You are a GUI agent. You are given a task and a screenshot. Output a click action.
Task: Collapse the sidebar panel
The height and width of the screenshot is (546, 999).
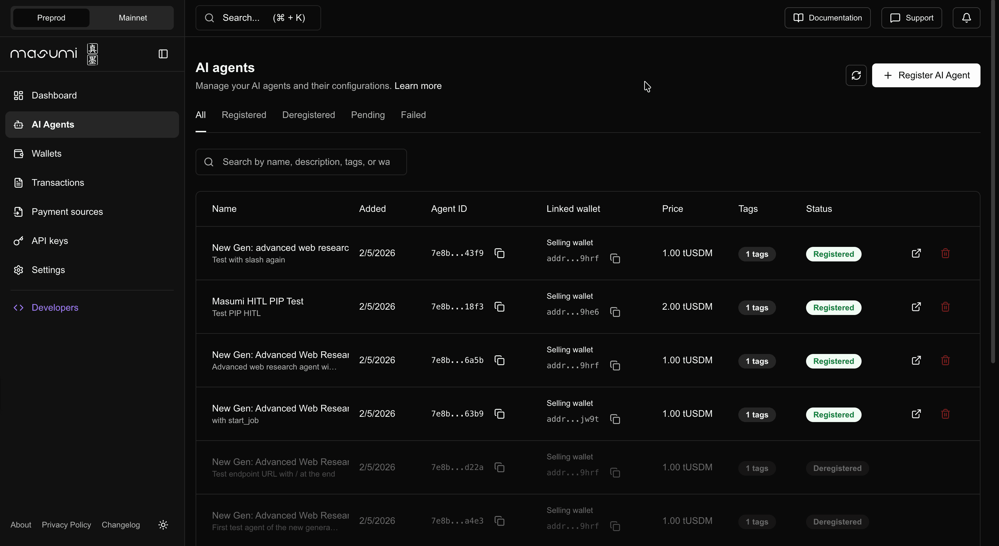[x=163, y=54]
